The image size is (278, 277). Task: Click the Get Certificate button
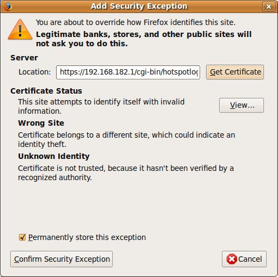[x=235, y=72]
